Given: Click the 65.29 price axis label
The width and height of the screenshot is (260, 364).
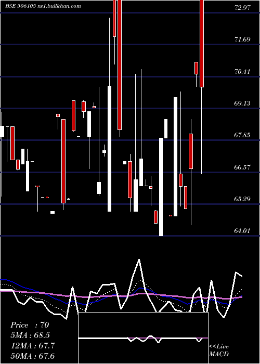Looking at the screenshot, I should point(243,199).
